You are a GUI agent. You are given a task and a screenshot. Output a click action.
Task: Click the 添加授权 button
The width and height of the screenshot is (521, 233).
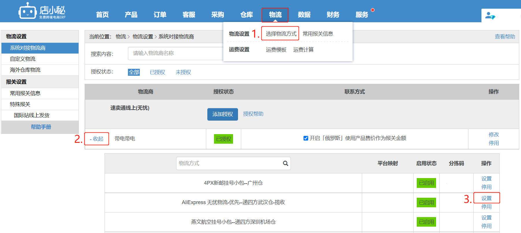(x=222, y=114)
